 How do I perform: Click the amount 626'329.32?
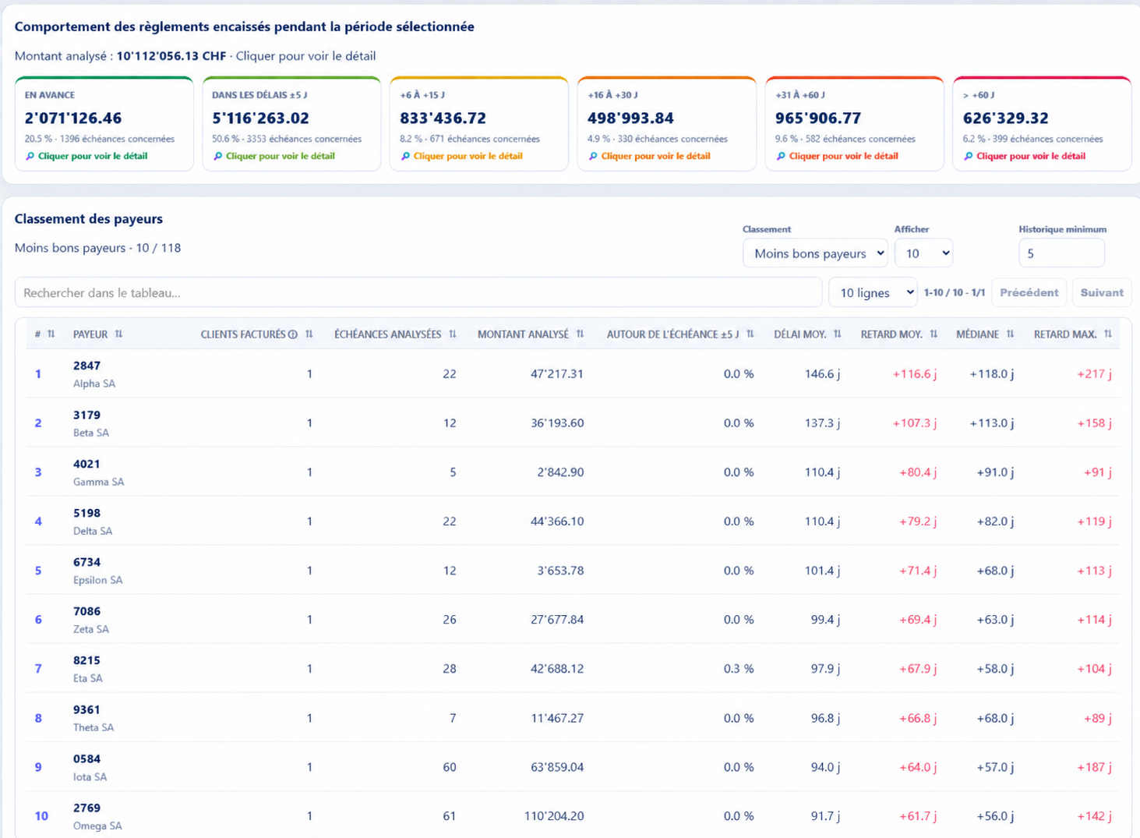coord(1006,118)
